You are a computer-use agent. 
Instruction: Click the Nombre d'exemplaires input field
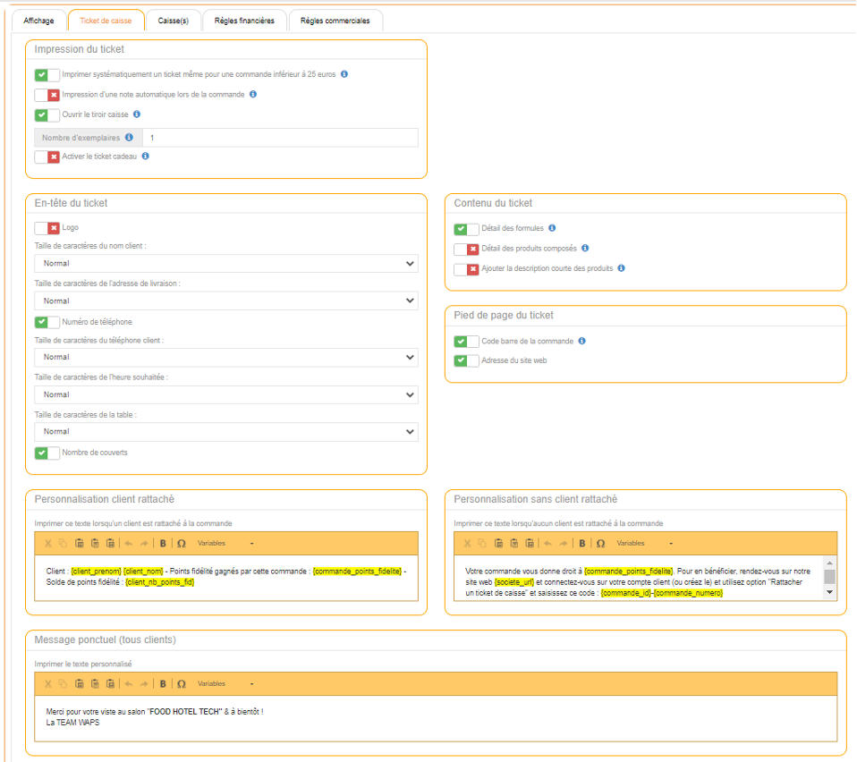(279, 138)
